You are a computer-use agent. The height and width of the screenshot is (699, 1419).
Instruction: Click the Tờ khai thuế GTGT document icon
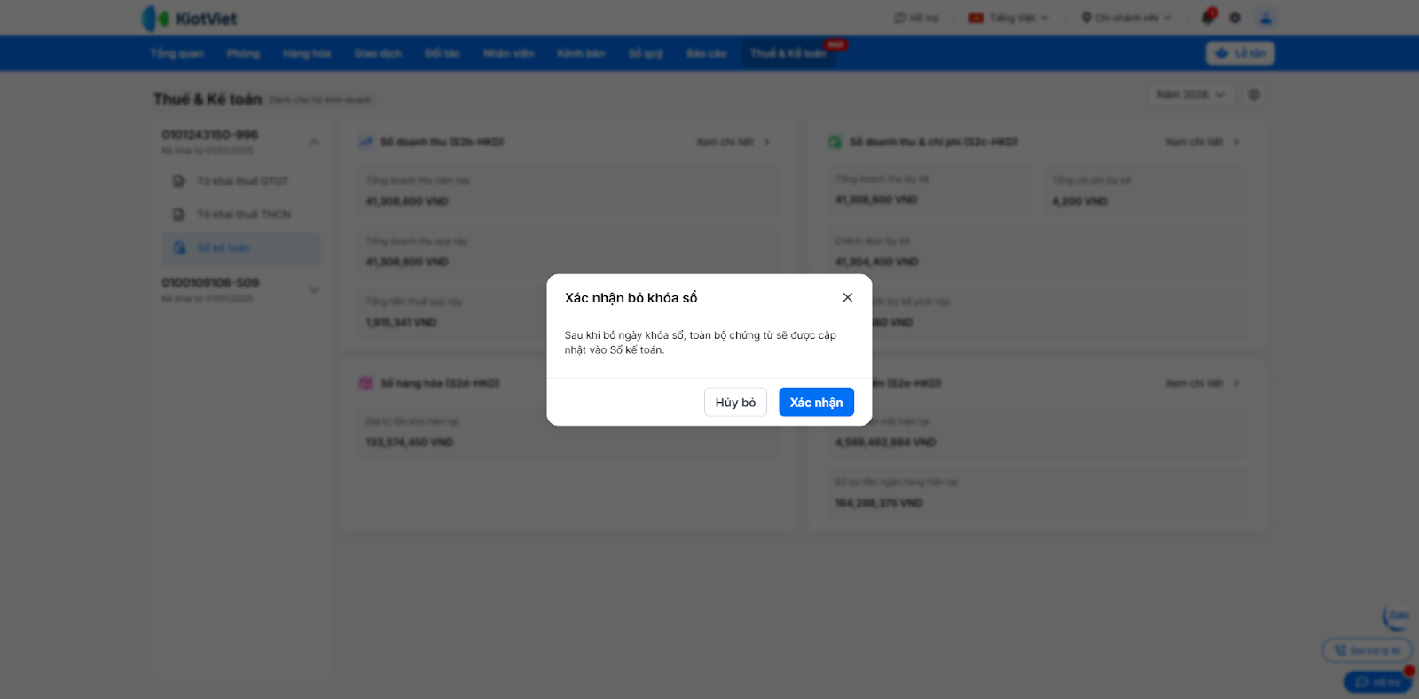[x=178, y=181]
